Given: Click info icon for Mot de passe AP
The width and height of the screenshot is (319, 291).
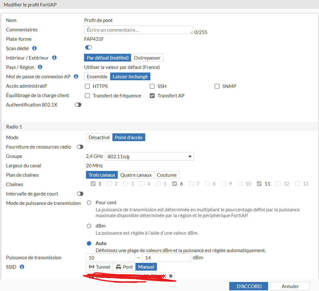Looking at the screenshot, I should coord(76,76).
